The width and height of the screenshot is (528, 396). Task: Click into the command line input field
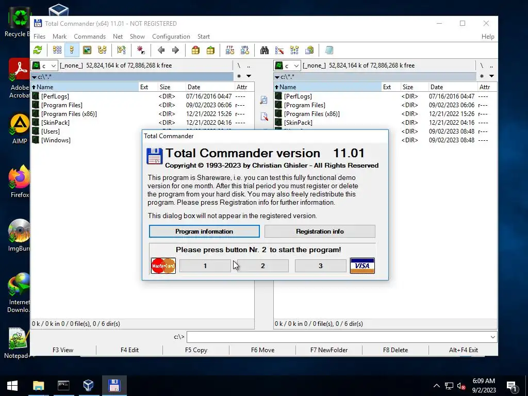pos(338,337)
